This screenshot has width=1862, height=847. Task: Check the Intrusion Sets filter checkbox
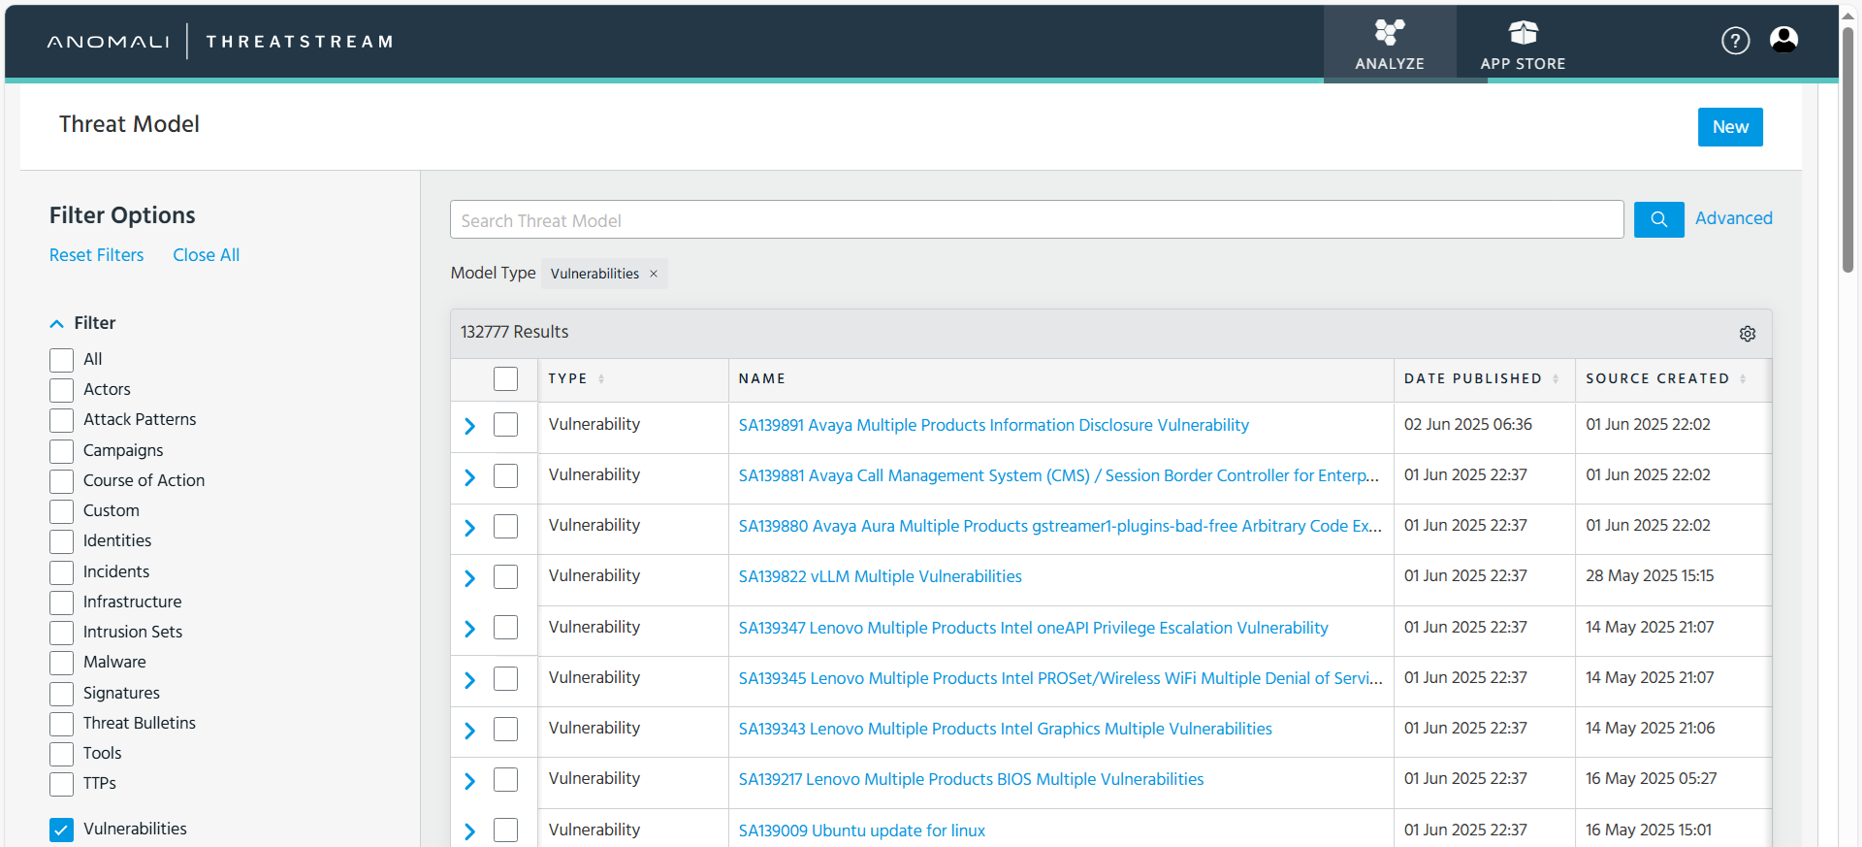61,633
